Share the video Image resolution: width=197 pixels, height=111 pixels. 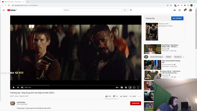point(123,96)
